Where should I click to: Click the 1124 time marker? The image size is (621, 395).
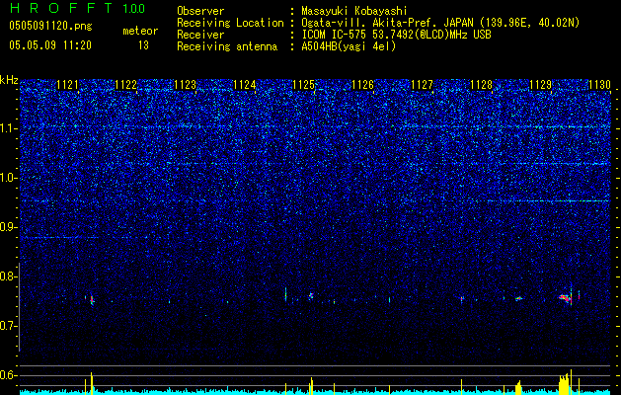[x=245, y=84]
